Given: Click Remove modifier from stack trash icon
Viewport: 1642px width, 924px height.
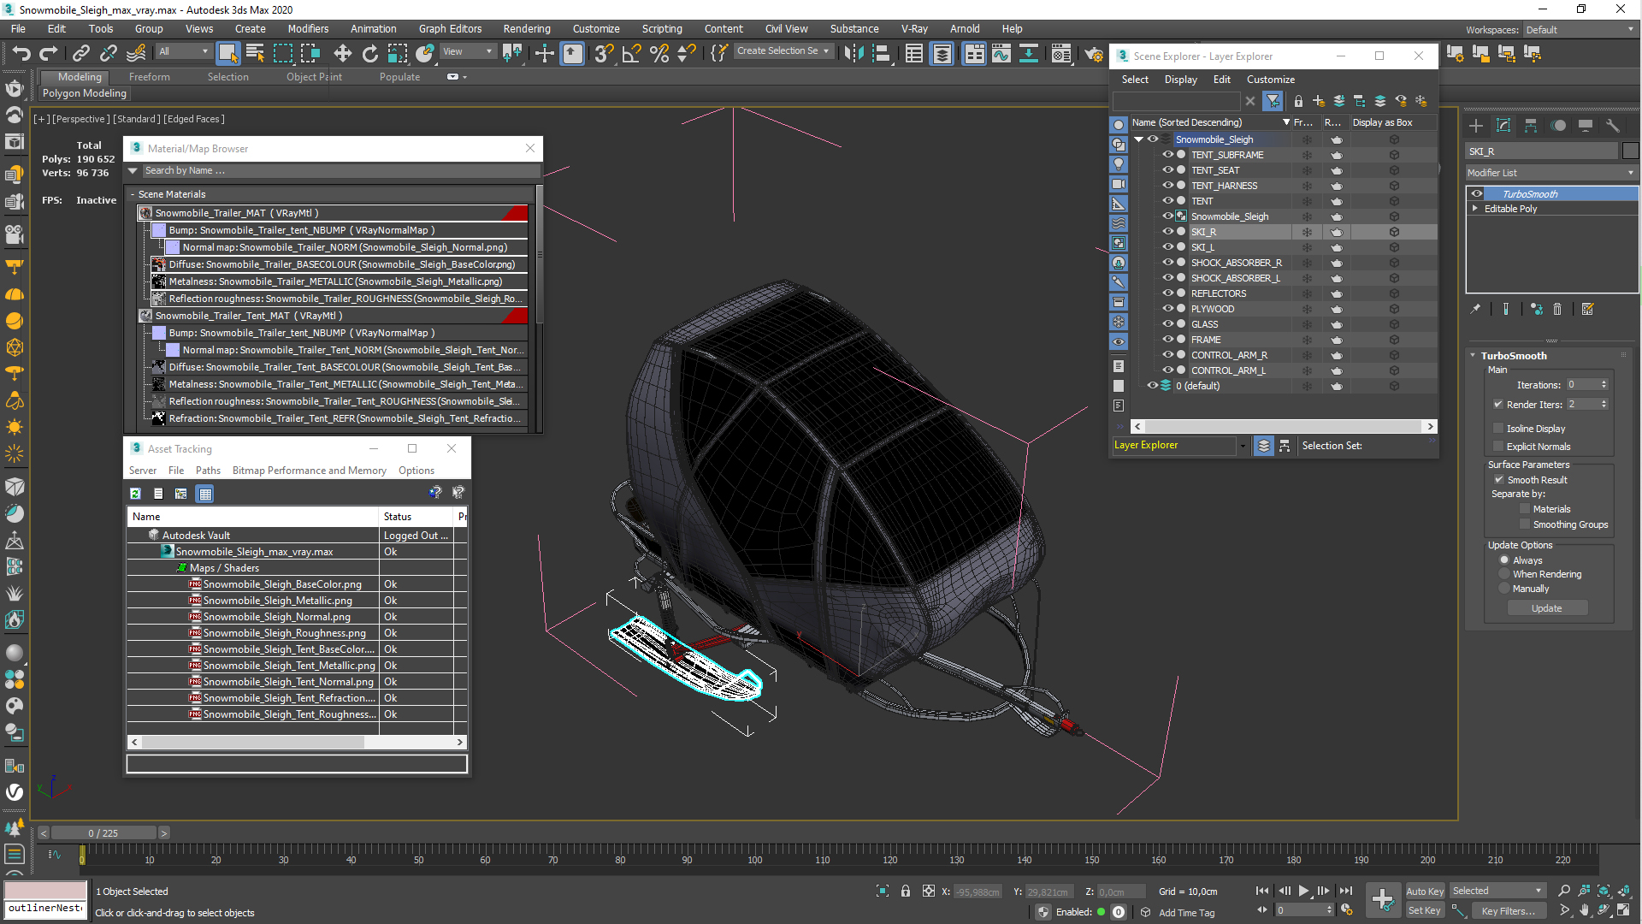Looking at the screenshot, I should click(1557, 309).
